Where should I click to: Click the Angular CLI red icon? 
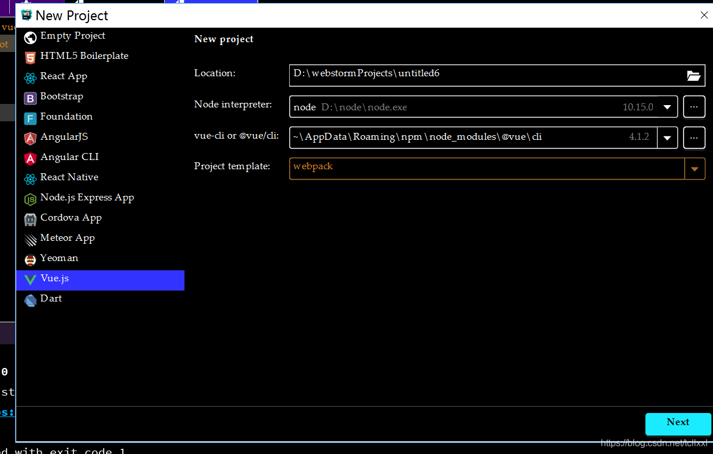point(30,159)
